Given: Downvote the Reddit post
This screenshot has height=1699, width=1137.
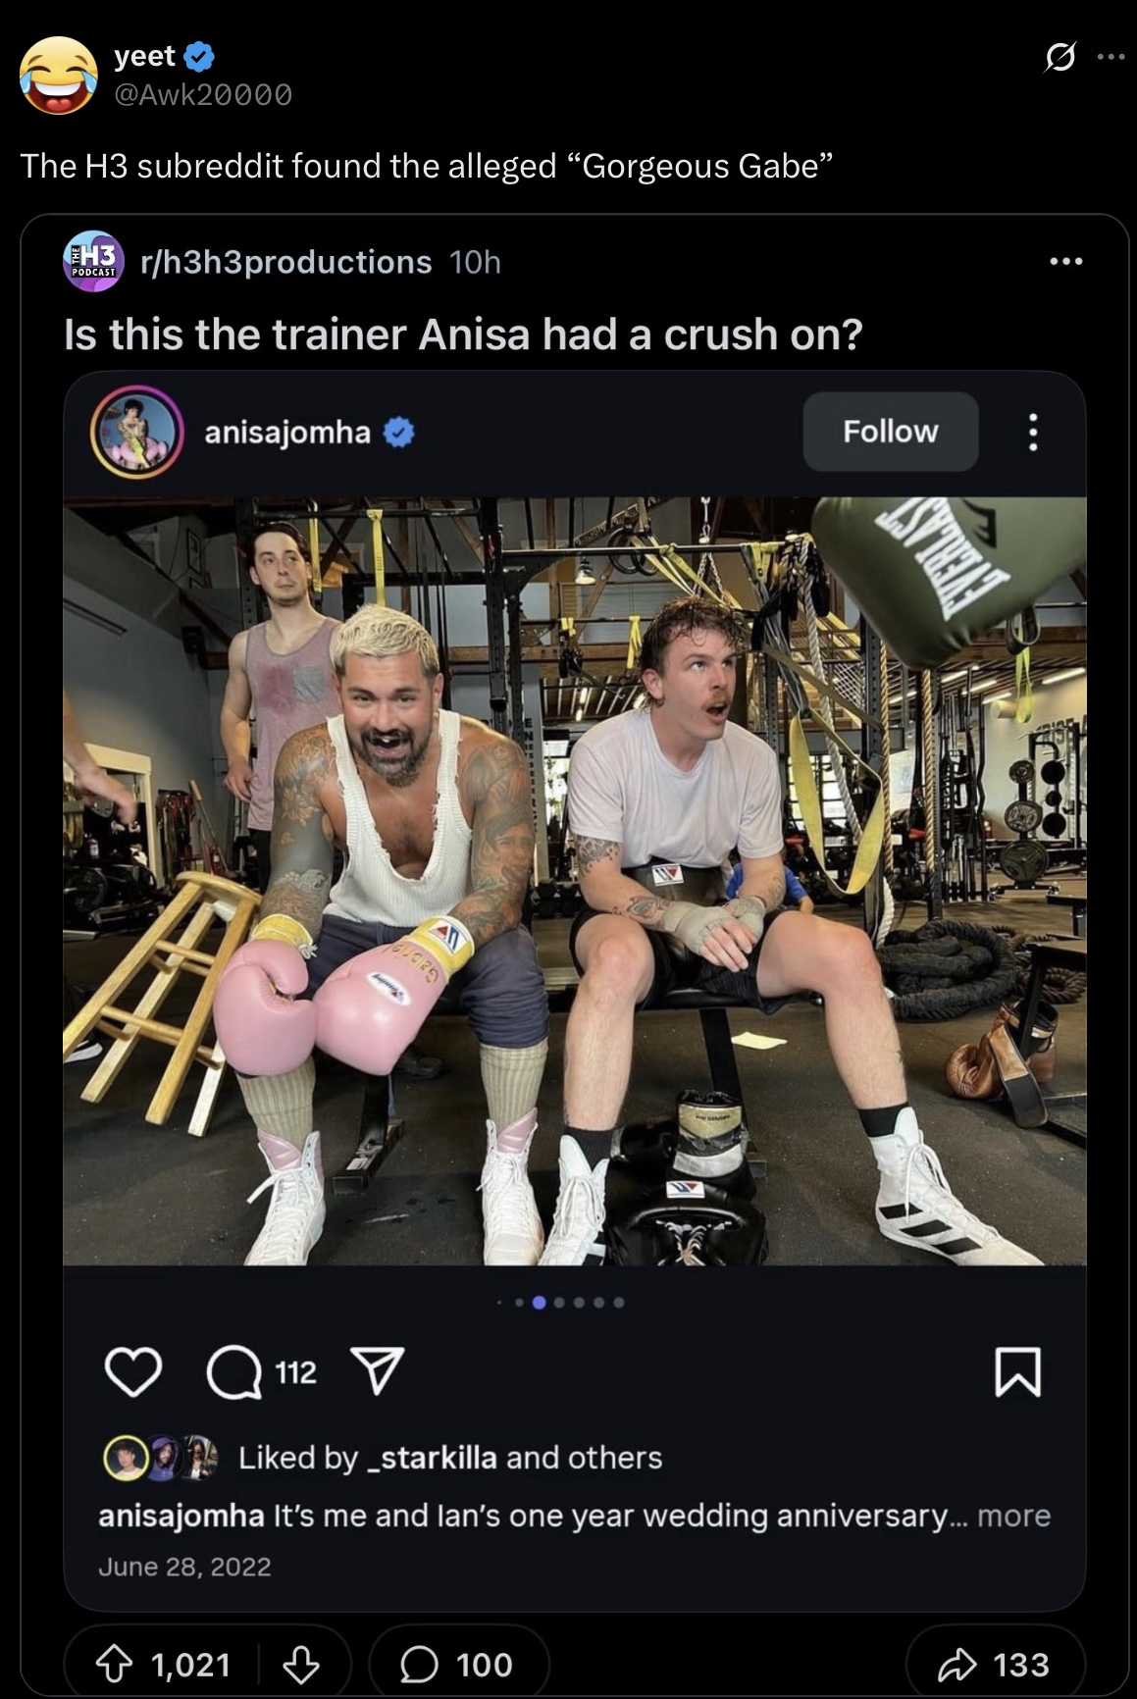Looking at the screenshot, I should point(300,1665).
